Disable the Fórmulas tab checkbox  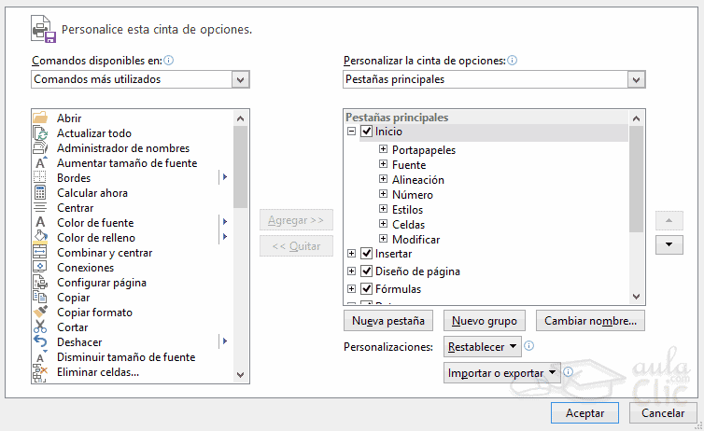pyautogui.click(x=366, y=289)
